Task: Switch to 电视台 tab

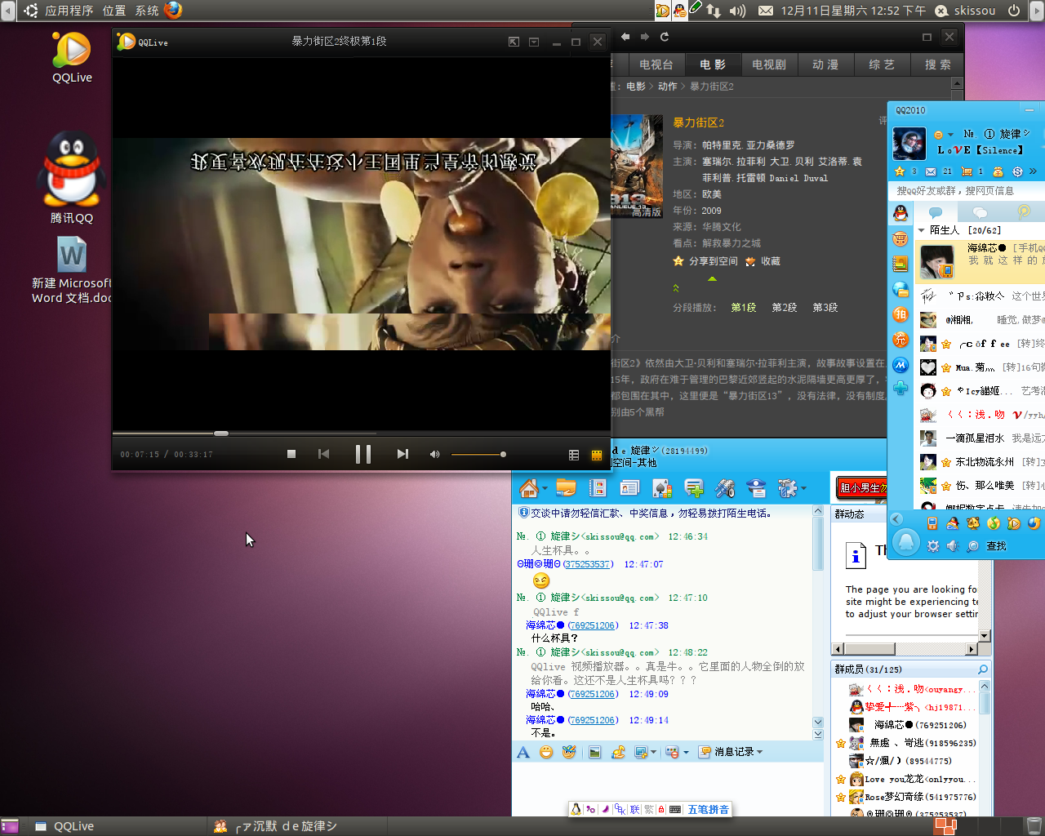Action: 656,64
